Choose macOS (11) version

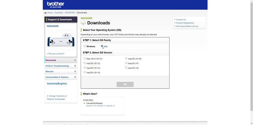coord(126,63)
